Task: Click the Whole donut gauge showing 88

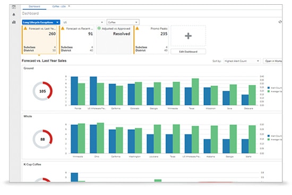Action: pos(42,139)
